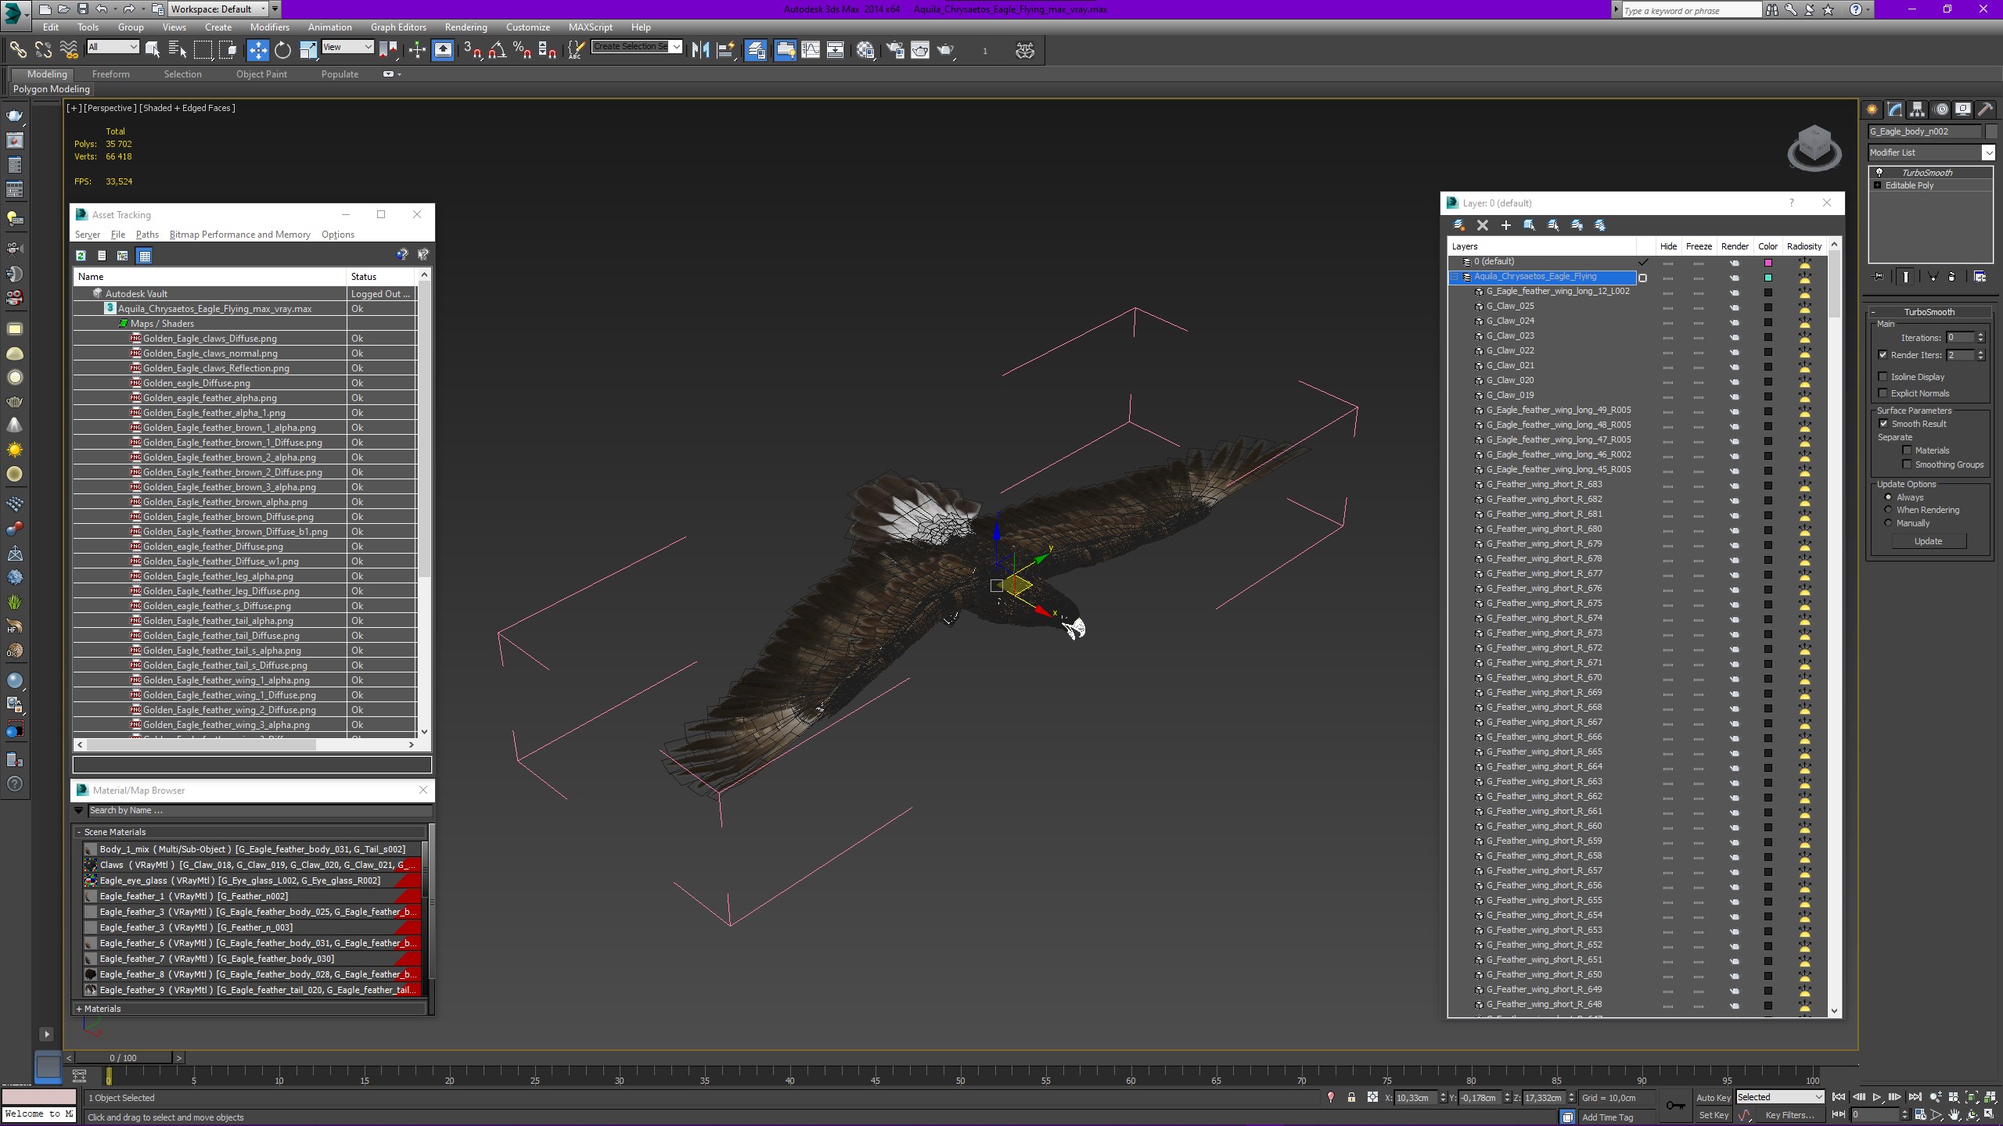Collapse the Scene Materials group
2003x1126 pixels.
(79, 832)
